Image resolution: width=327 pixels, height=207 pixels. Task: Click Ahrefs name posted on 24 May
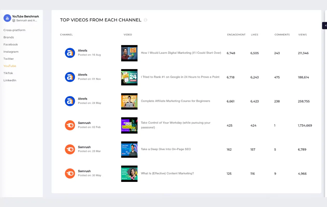click(83, 99)
